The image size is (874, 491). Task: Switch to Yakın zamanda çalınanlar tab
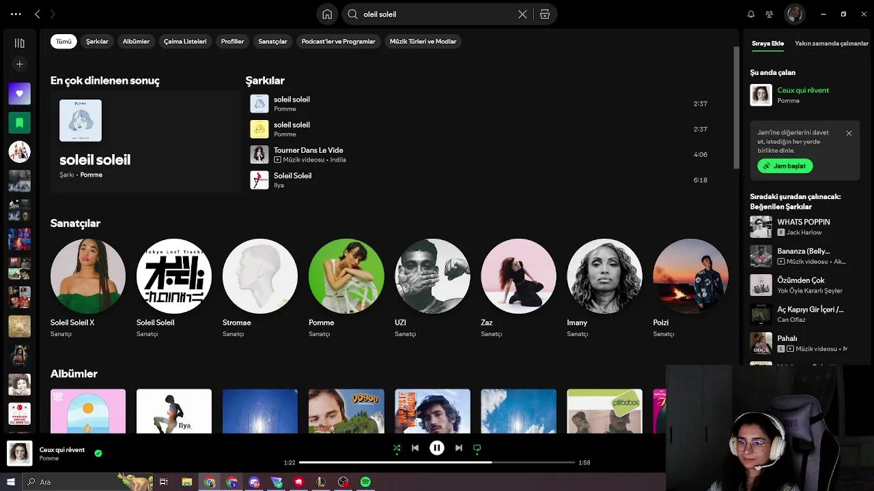click(x=832, y=44)
